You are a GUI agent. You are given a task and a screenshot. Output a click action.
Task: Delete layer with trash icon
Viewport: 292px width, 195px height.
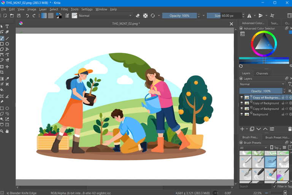[x=290, y=129]
